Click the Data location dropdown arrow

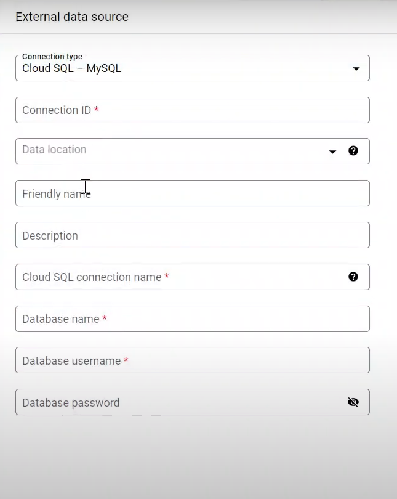pos(332,152)
